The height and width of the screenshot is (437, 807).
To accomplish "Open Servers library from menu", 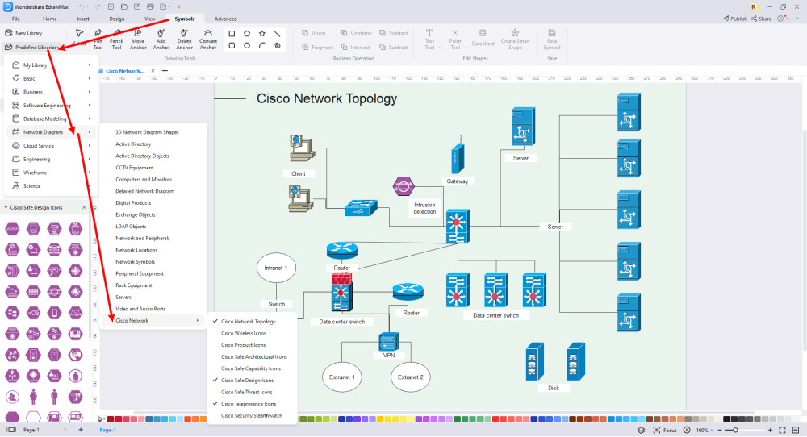I will tap(123, 298).
